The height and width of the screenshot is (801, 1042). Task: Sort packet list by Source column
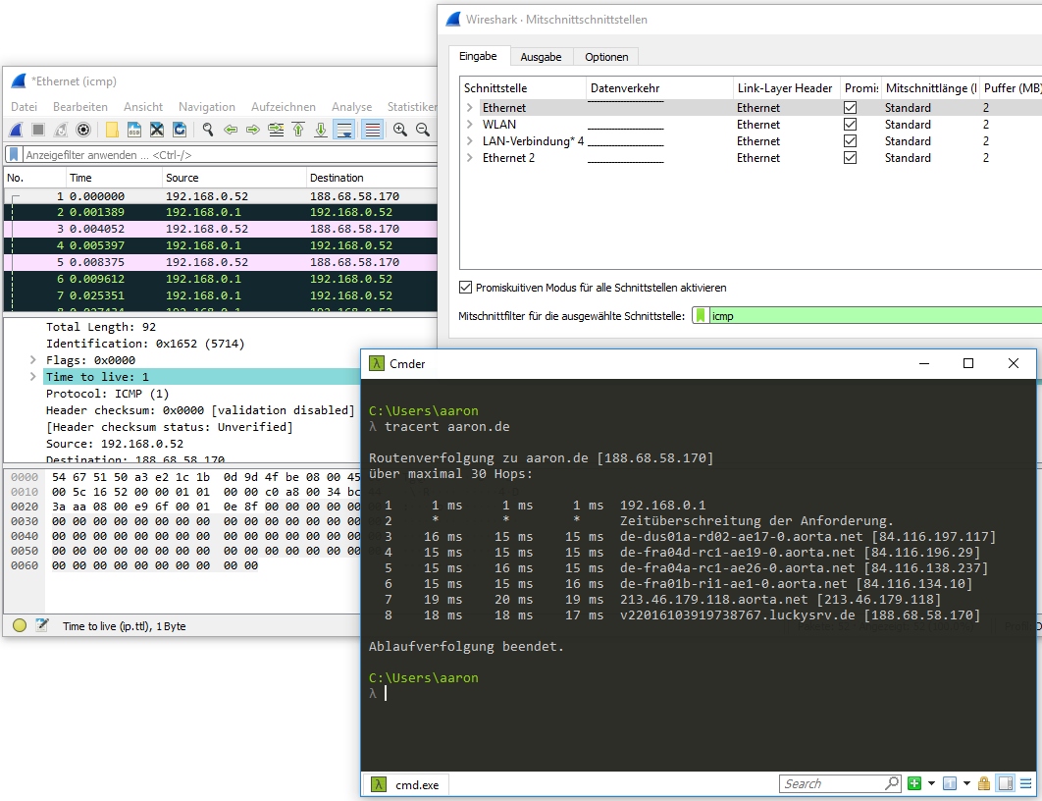pos(234,178)
